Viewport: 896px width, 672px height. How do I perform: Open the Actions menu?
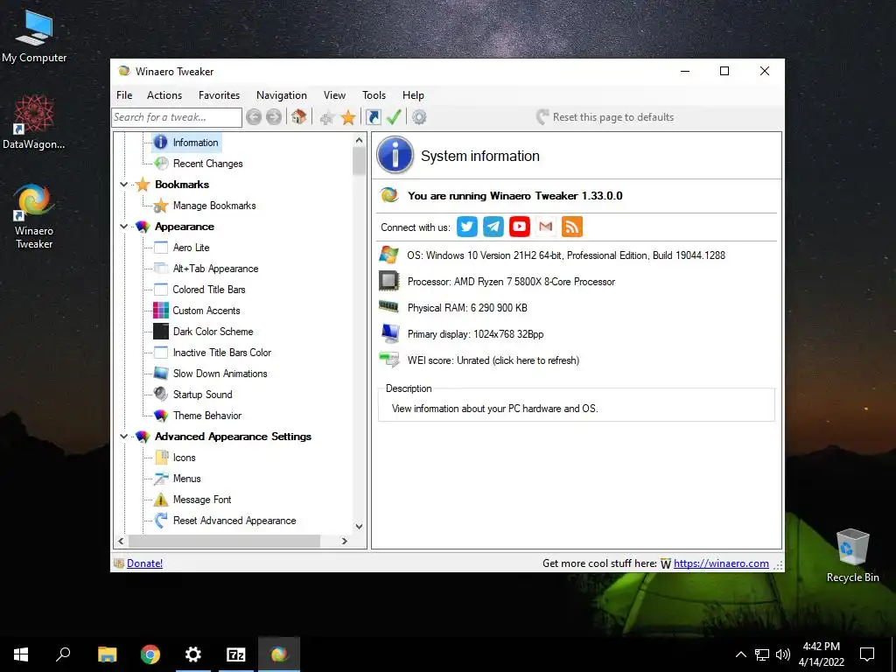(x=164, y=95)
